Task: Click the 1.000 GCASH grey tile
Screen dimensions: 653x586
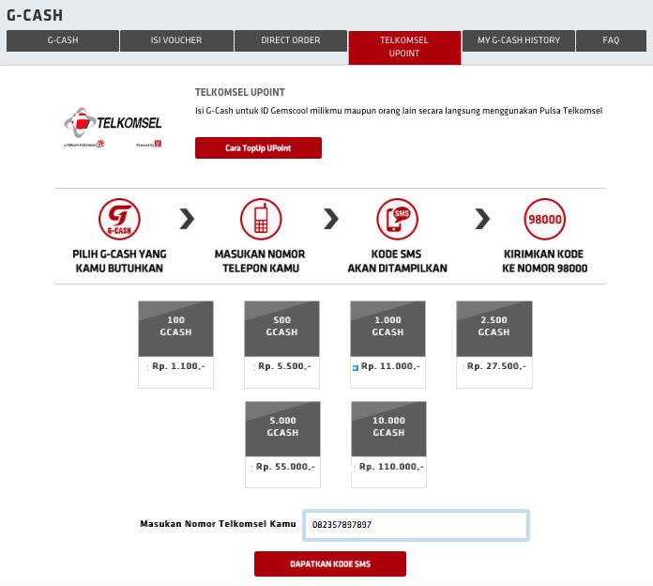Action: [387, 329]
